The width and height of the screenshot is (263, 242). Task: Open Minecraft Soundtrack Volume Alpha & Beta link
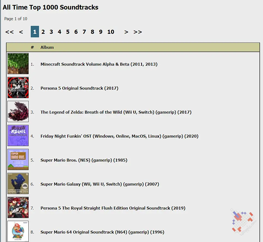pos(99,64)
